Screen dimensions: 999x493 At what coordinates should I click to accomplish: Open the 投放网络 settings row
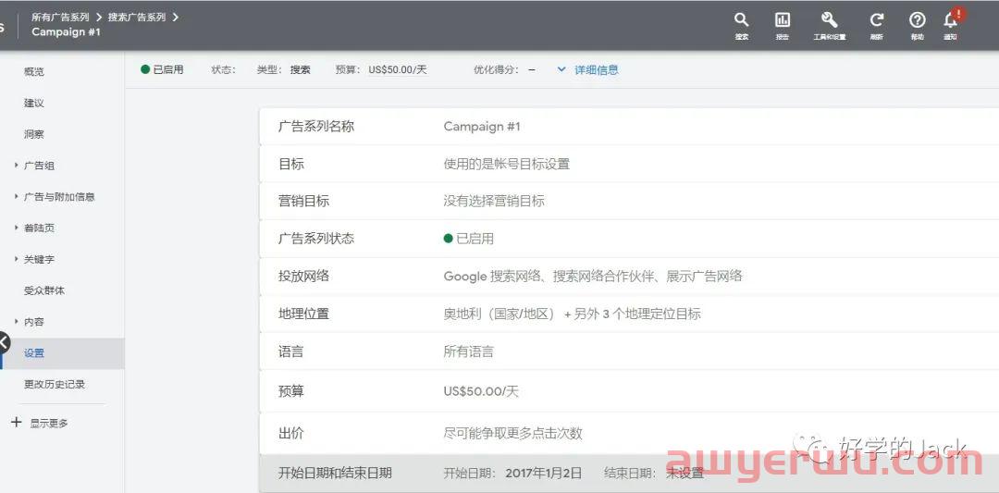tap(629, 277)
